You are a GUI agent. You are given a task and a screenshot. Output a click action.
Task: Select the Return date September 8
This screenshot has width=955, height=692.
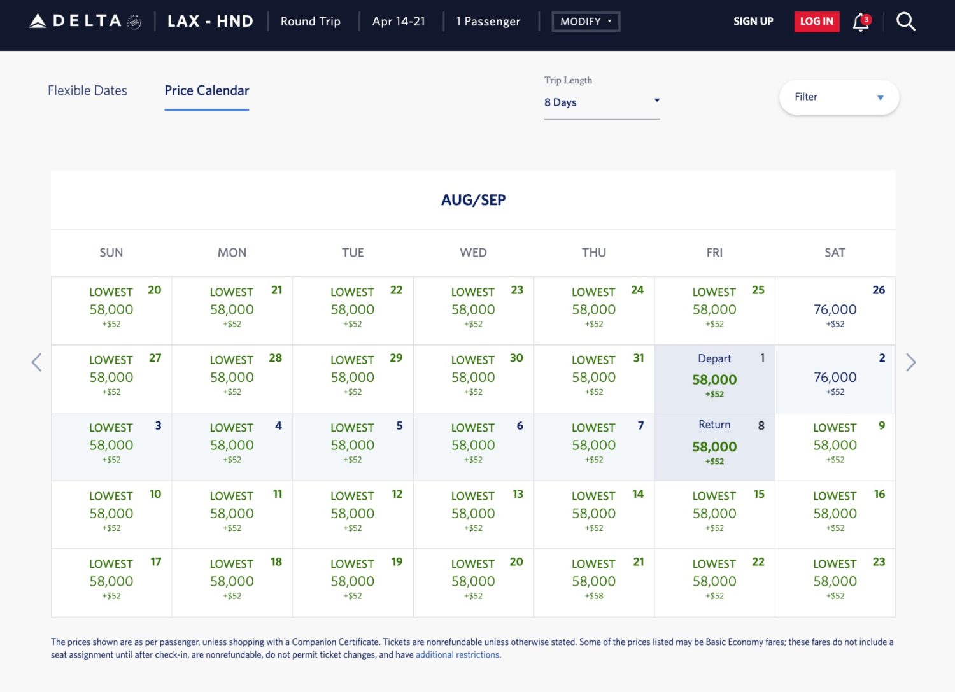point(714,446)
